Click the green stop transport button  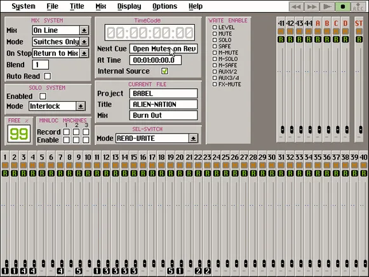(x=343, y=6)
